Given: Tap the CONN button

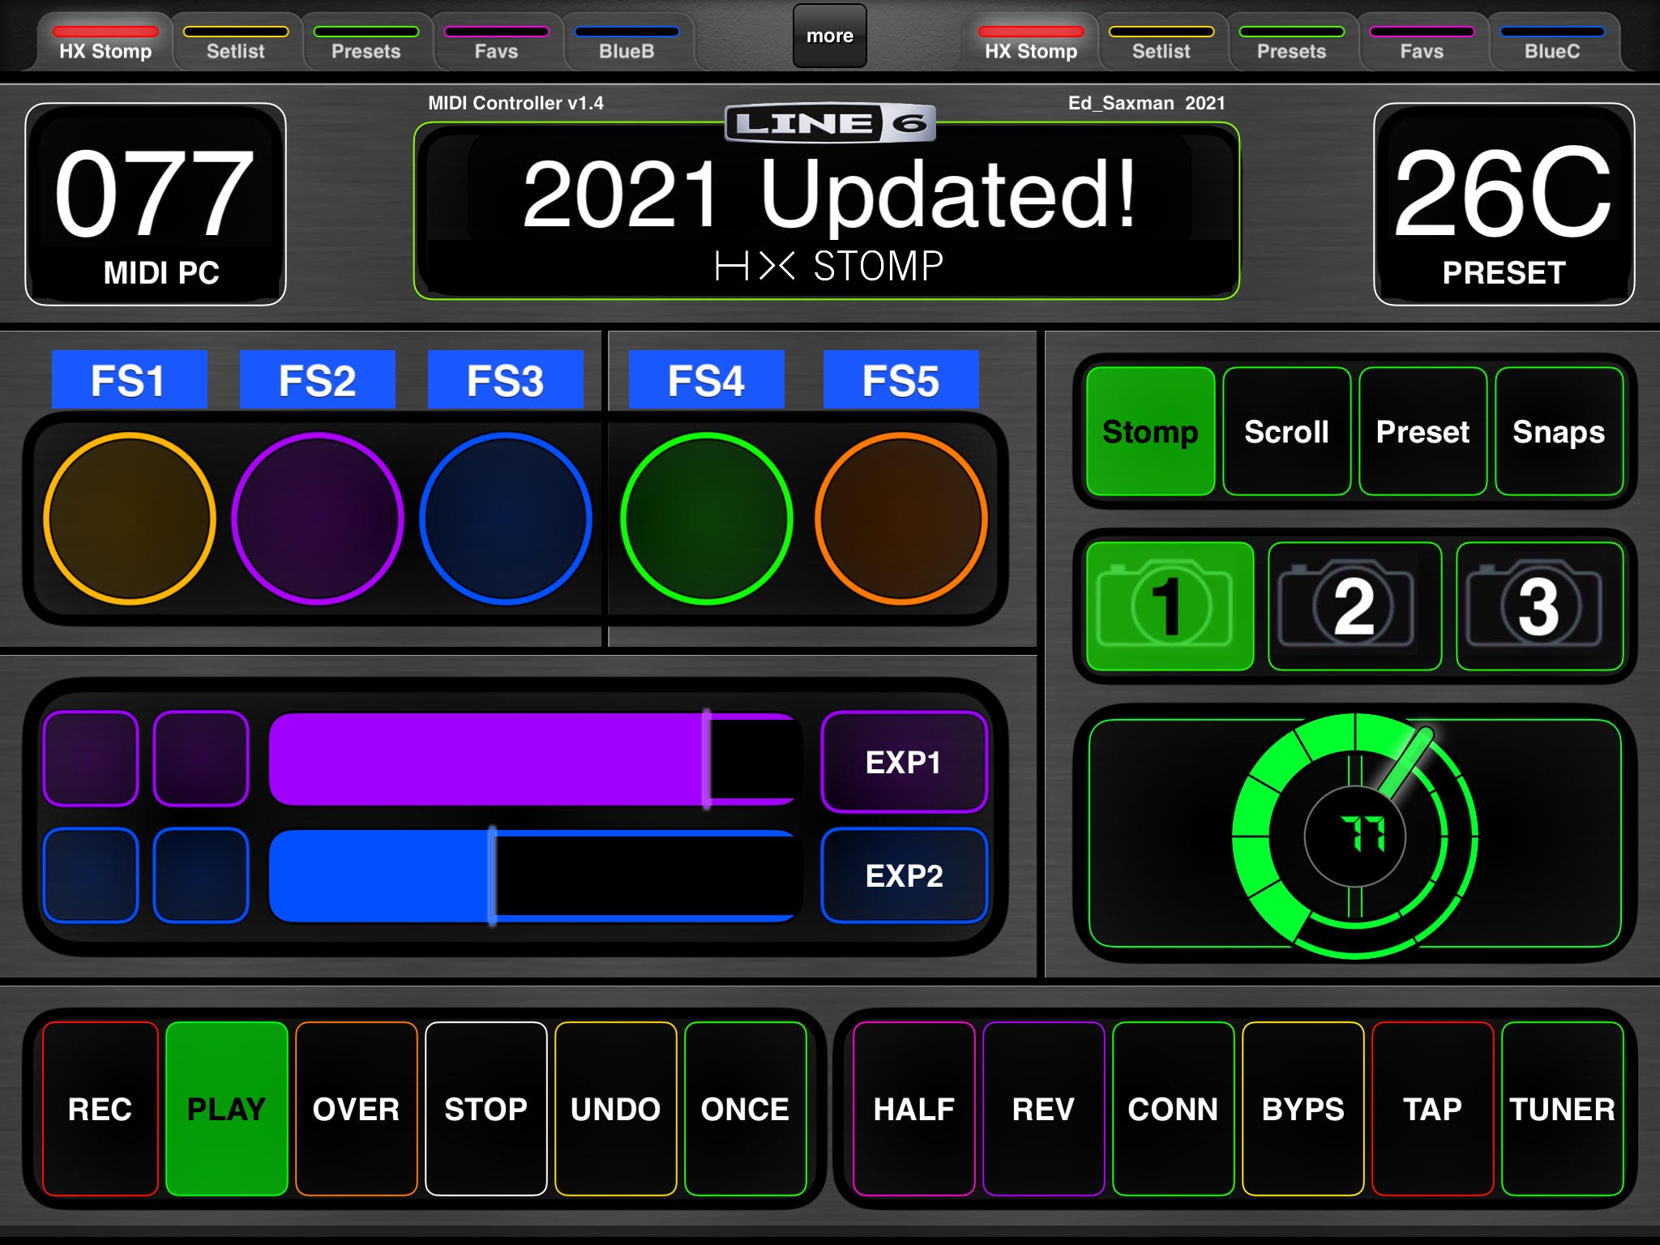Looking at the screenshot, I should (x=1174, y=1109).
